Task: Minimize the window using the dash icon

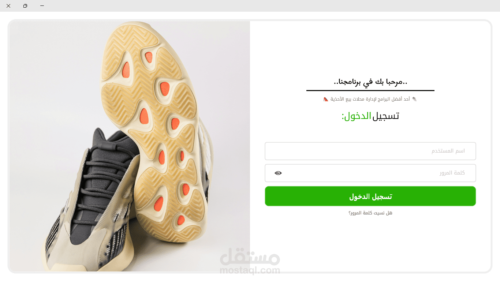Action: coord(42,6)
